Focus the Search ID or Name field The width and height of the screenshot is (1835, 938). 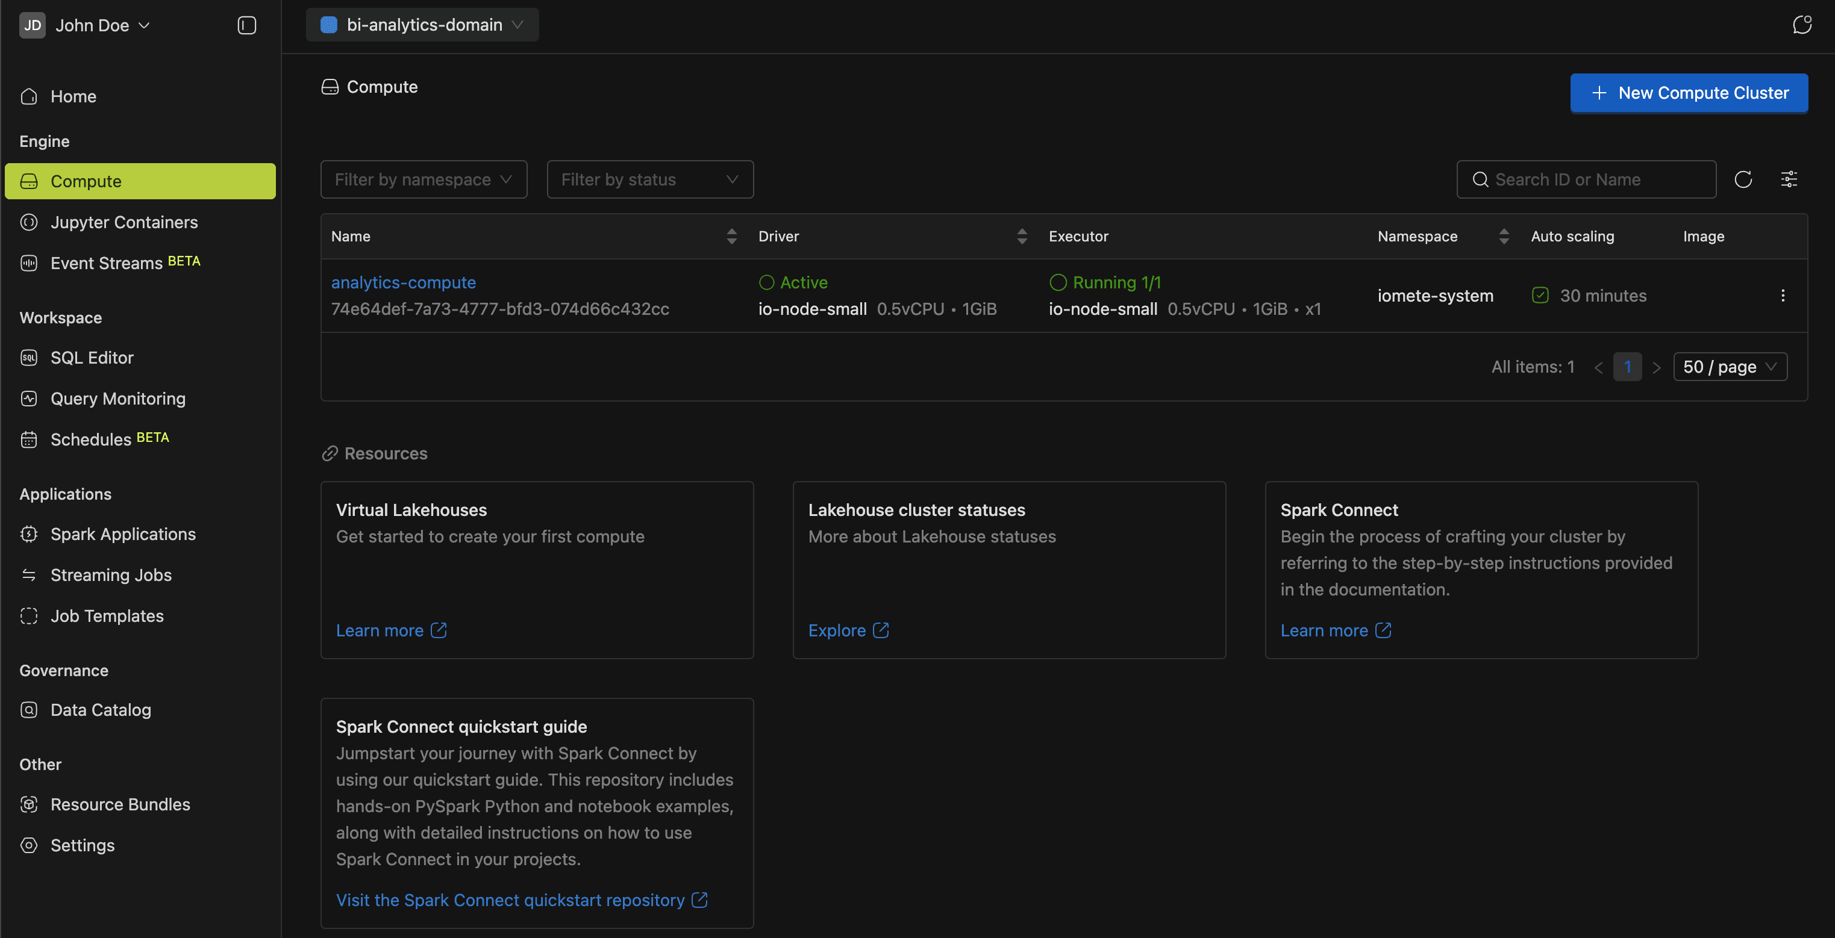pos(1596,179)
